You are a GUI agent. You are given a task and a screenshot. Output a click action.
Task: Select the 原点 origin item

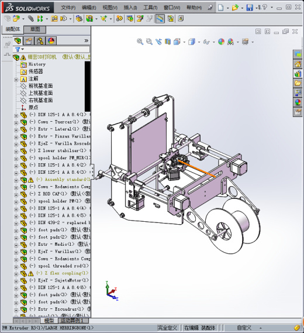(x=33, y=108)
